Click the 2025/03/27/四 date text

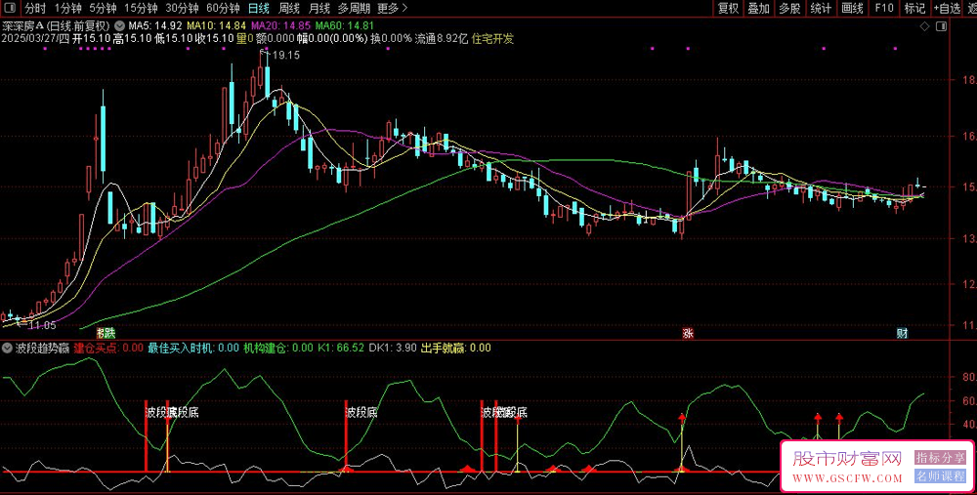pos(35,39)
